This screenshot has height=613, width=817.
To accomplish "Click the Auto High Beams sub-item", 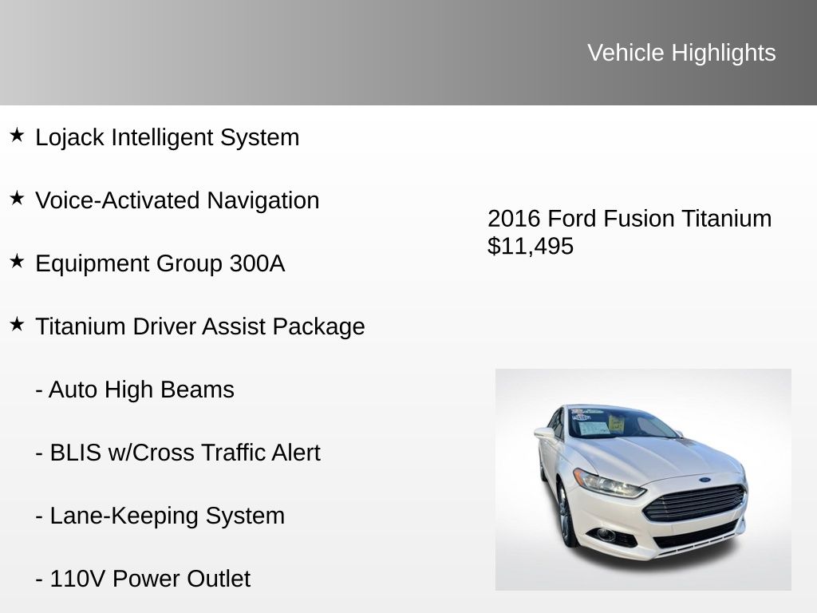I will (x=135, y=390).
